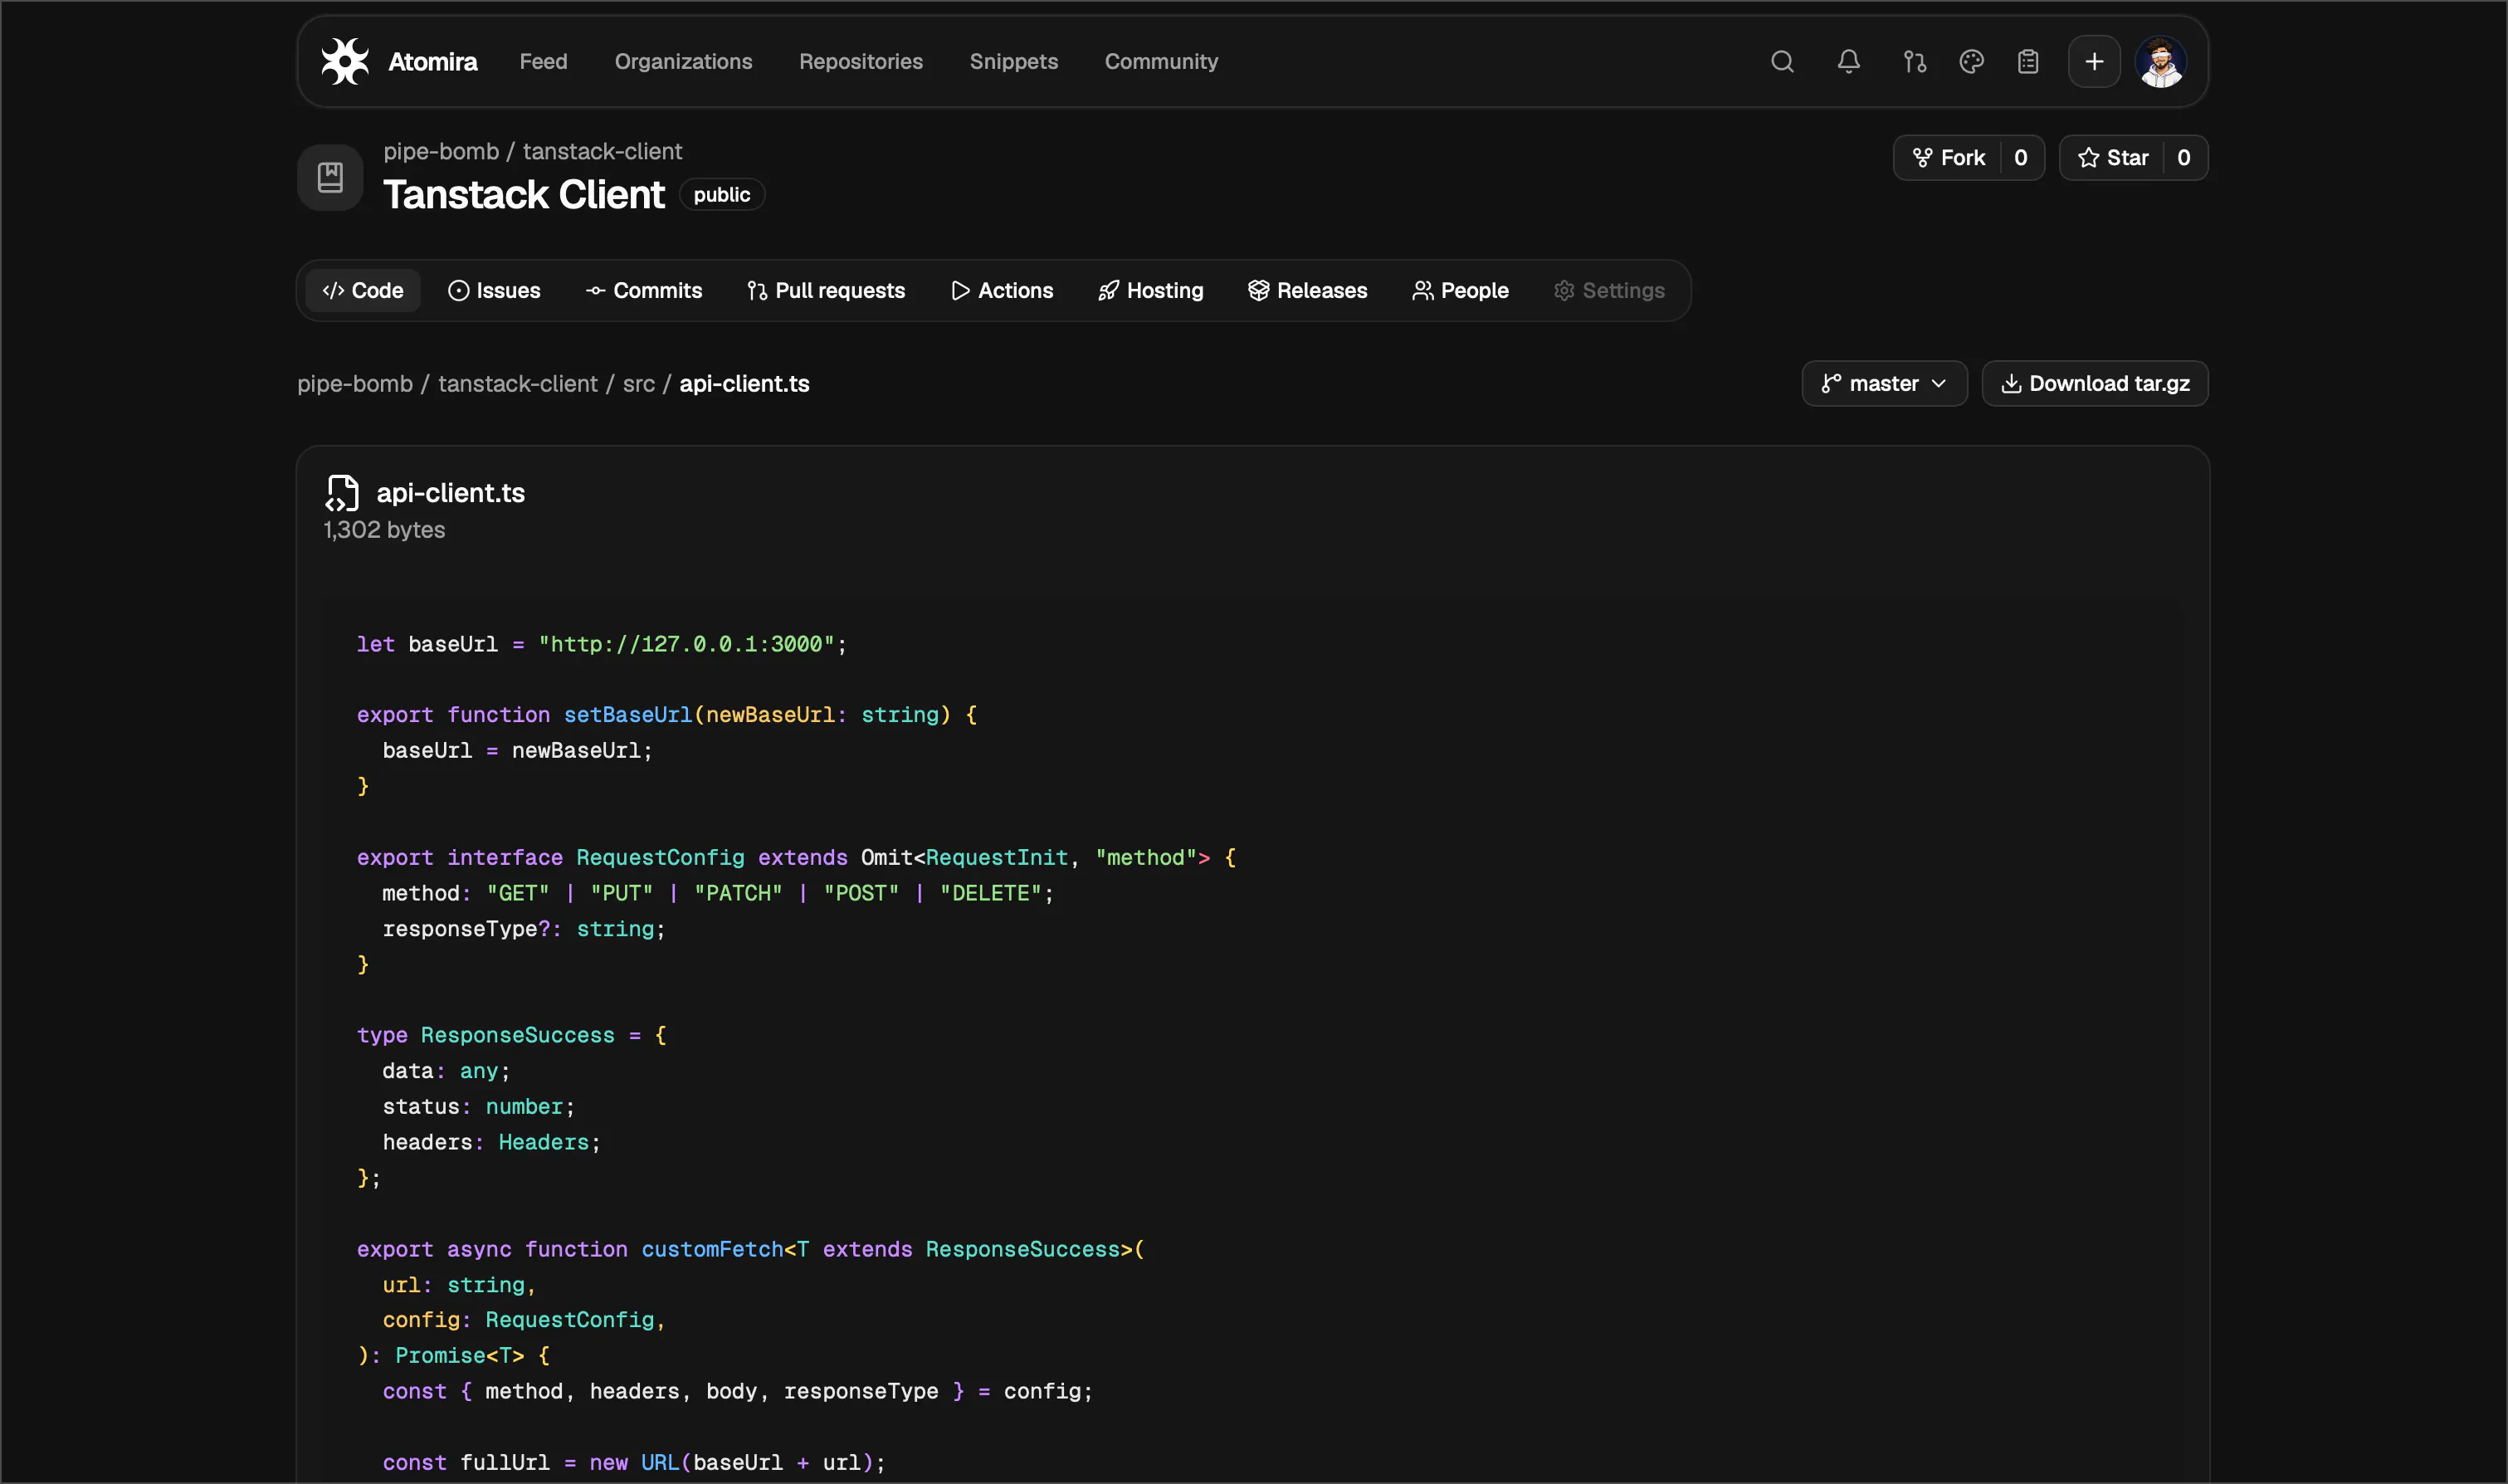Click api-client.ts in breadcrumb
Screen dimensions: 2508x1484
coord(744,384)
